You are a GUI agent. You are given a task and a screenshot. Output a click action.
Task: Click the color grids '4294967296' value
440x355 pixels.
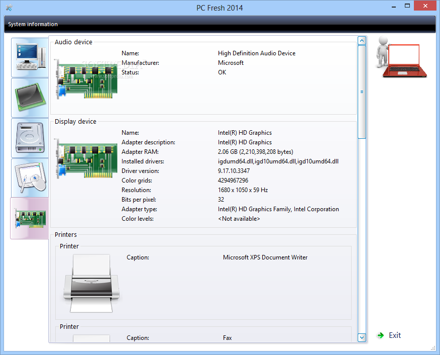(233, 181)
